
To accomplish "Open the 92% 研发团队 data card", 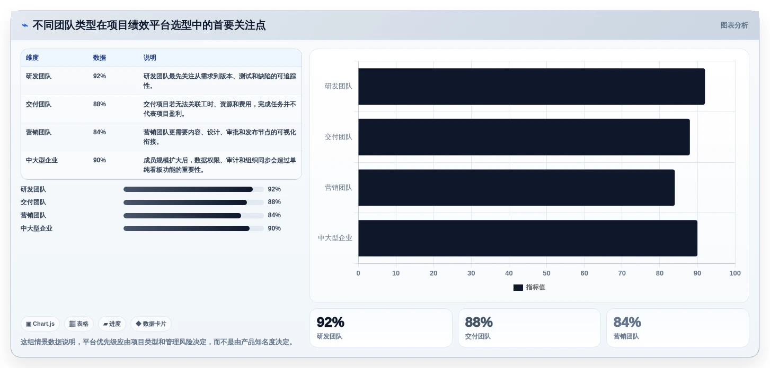I will point(381,328).
